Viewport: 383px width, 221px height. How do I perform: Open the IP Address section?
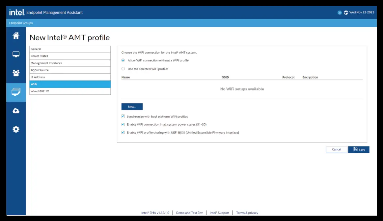(70, 77)
